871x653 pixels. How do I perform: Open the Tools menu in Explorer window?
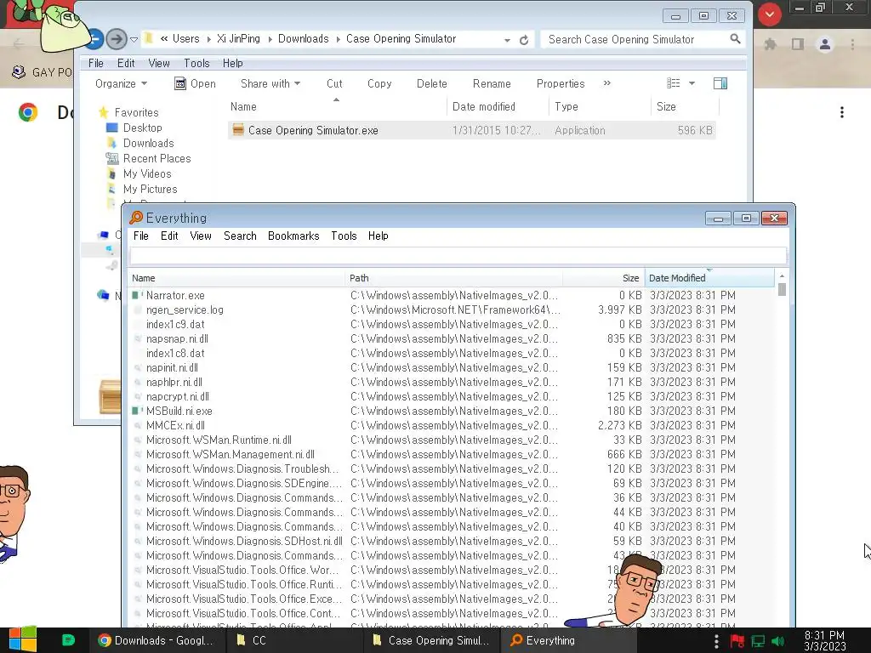click(196, 63)
